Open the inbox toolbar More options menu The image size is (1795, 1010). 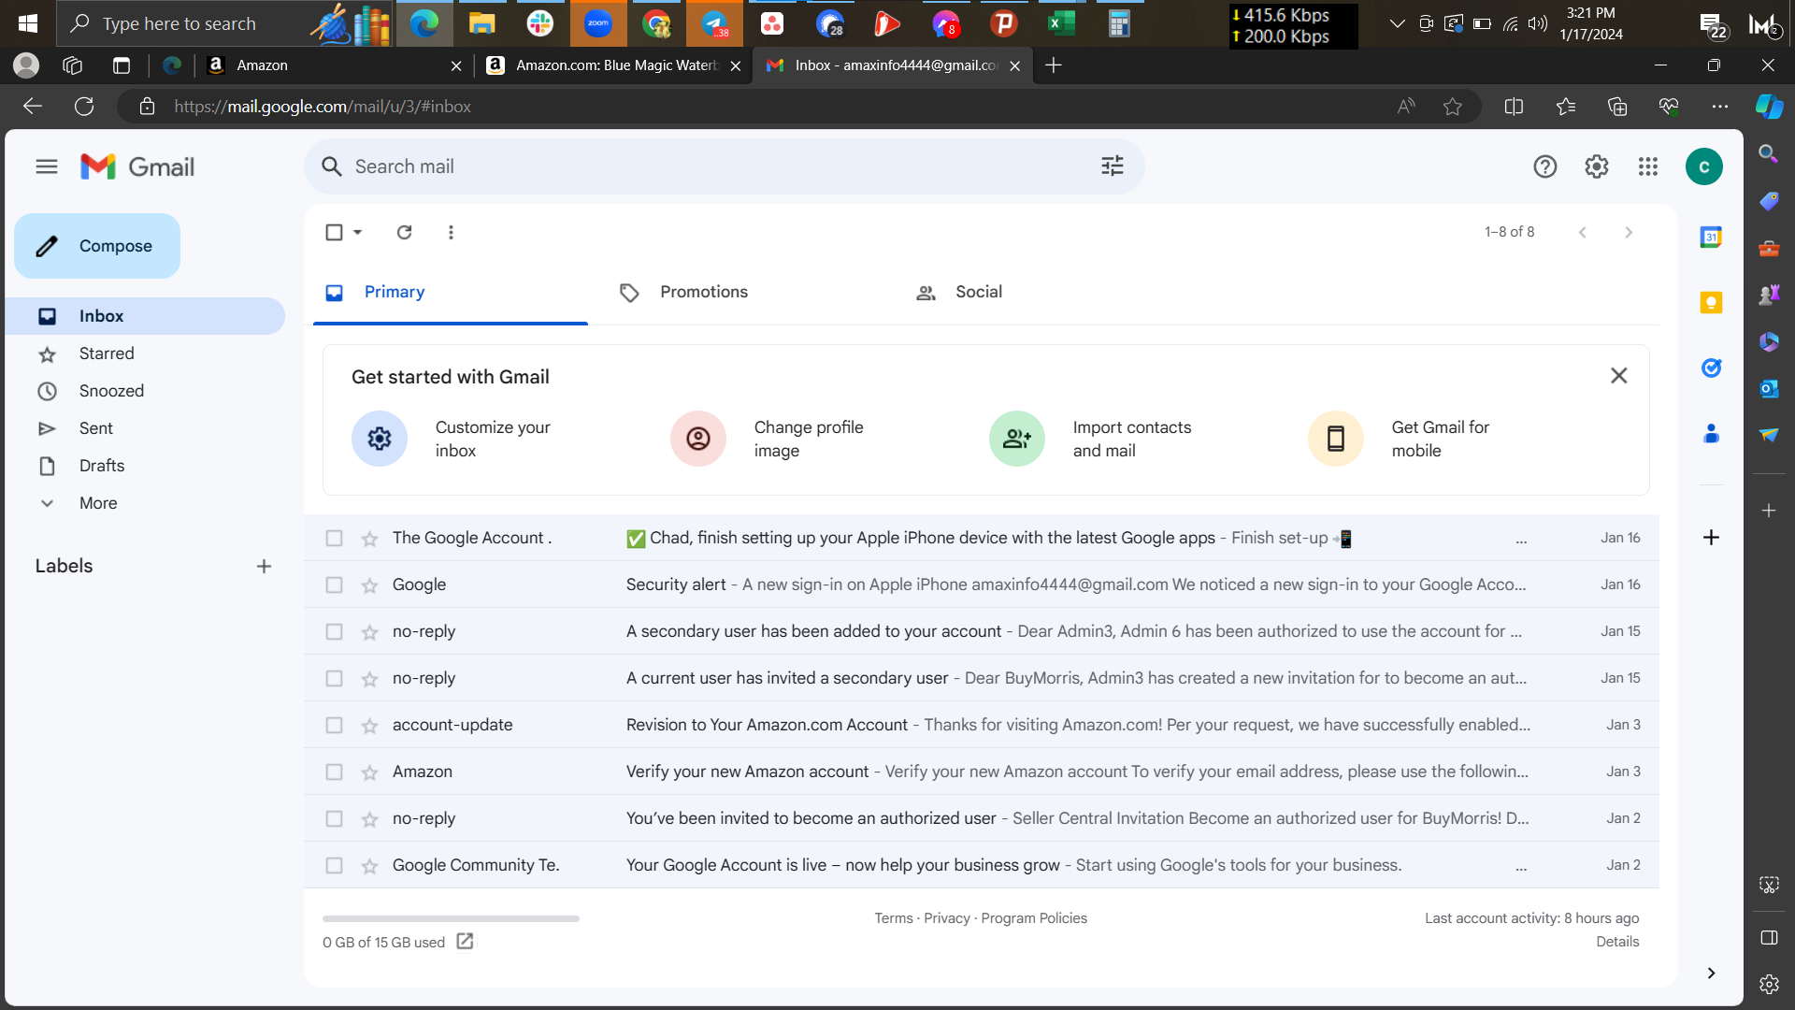[451, 232]
